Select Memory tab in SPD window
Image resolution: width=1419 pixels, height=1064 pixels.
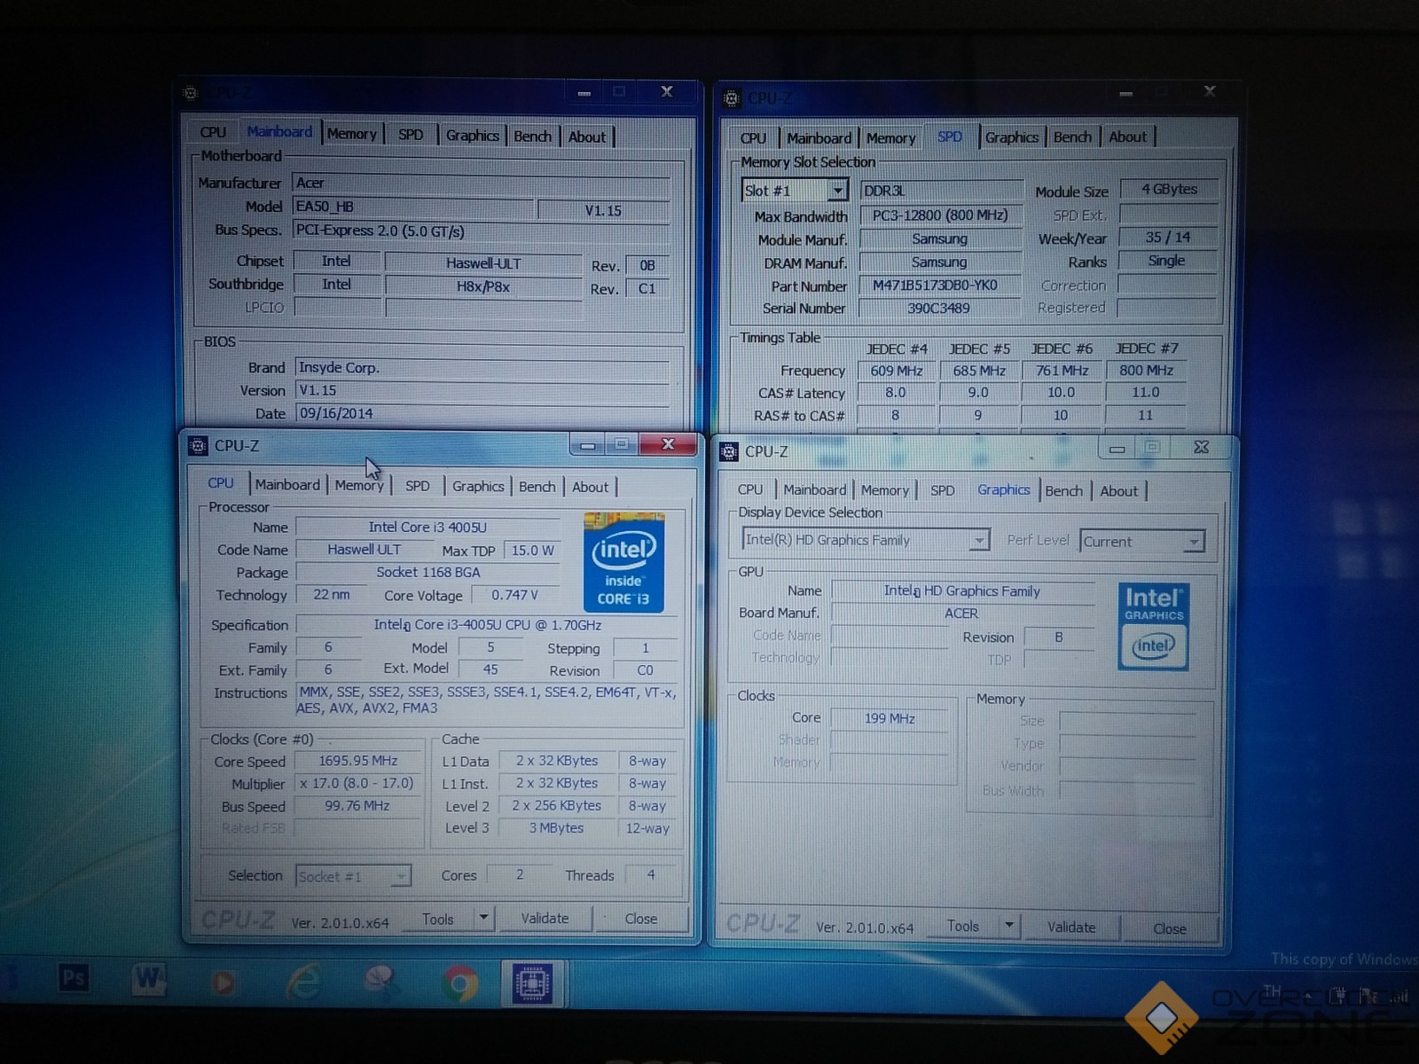(890, 138)
